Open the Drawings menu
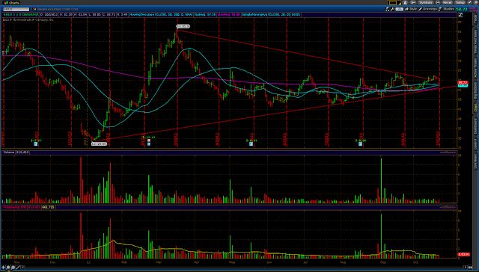 pos(427,9)
